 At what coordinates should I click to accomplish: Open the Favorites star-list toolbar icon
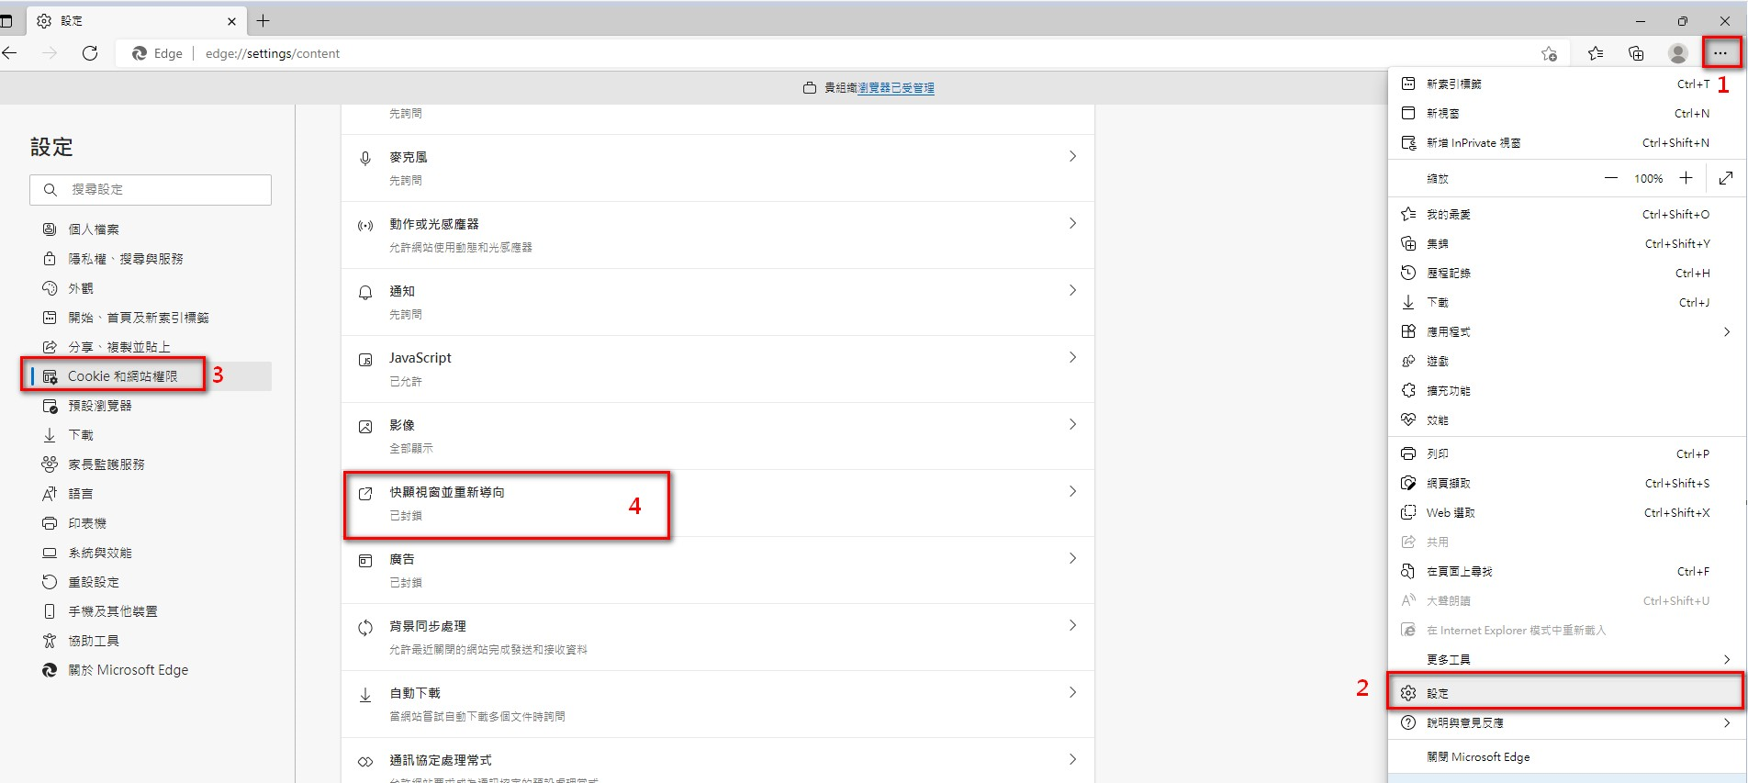(1596, 53)
